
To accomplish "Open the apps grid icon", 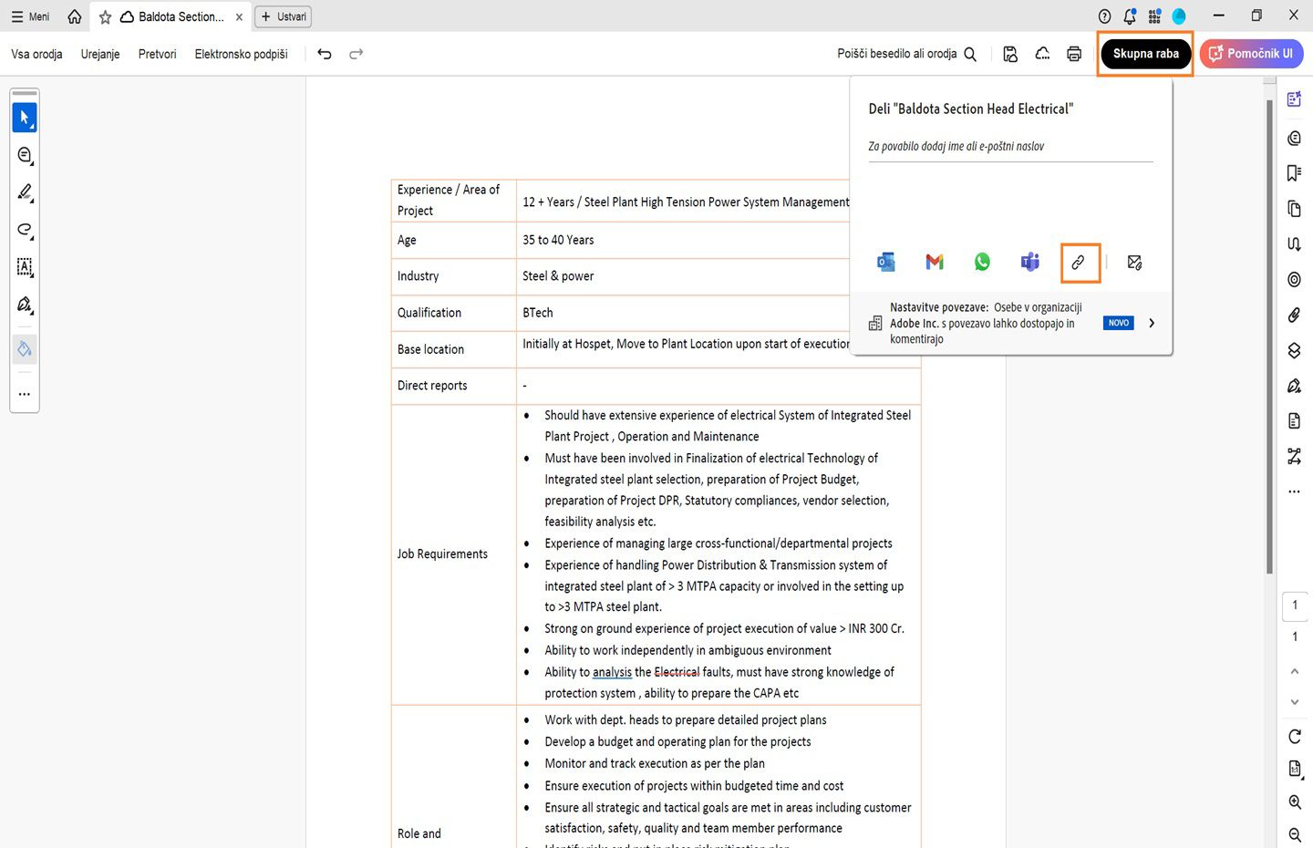I will [x=1154, y=16].
